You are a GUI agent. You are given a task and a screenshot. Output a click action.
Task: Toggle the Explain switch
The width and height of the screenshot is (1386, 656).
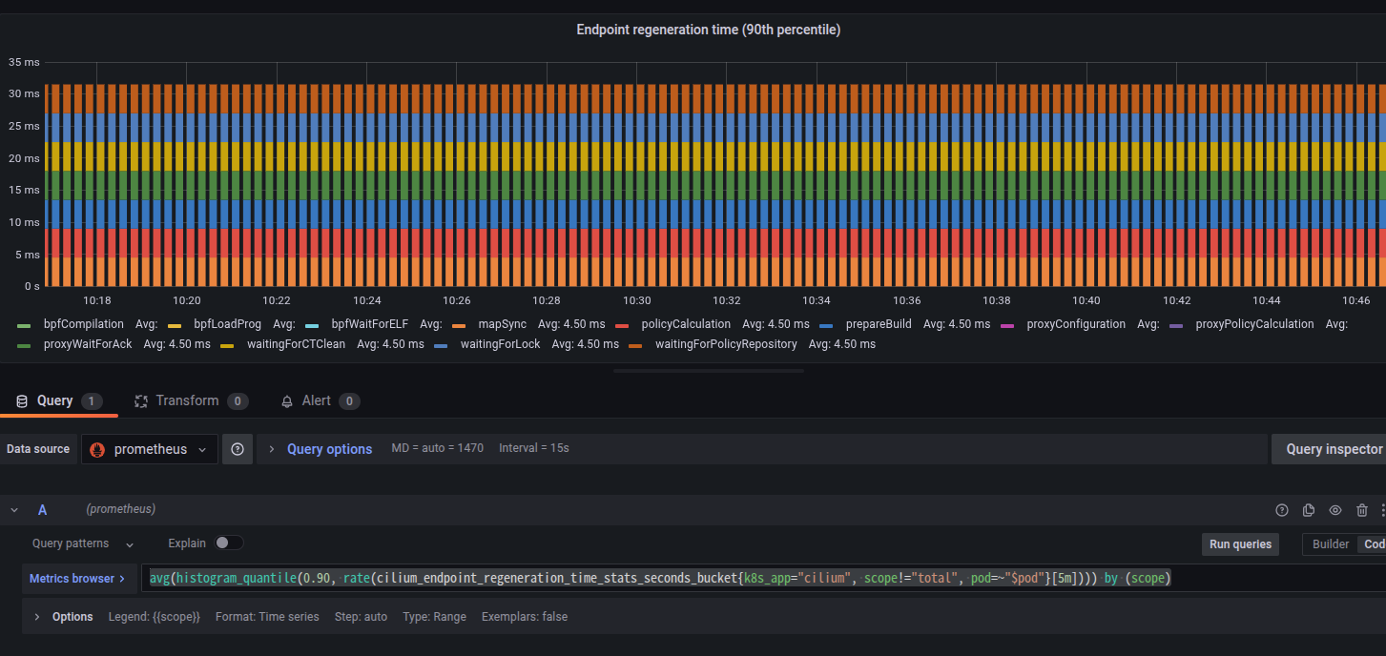point(229,543)
